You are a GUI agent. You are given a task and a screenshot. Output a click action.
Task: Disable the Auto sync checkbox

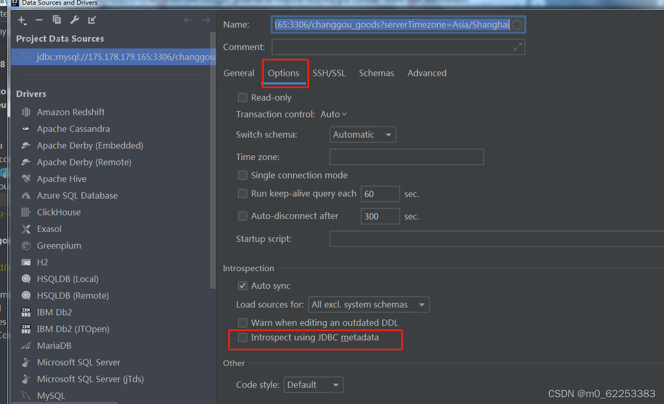[242, 286]
